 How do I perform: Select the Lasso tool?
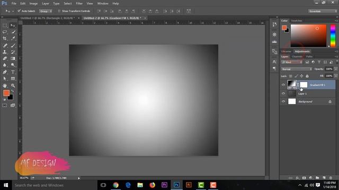pos(5,32)
